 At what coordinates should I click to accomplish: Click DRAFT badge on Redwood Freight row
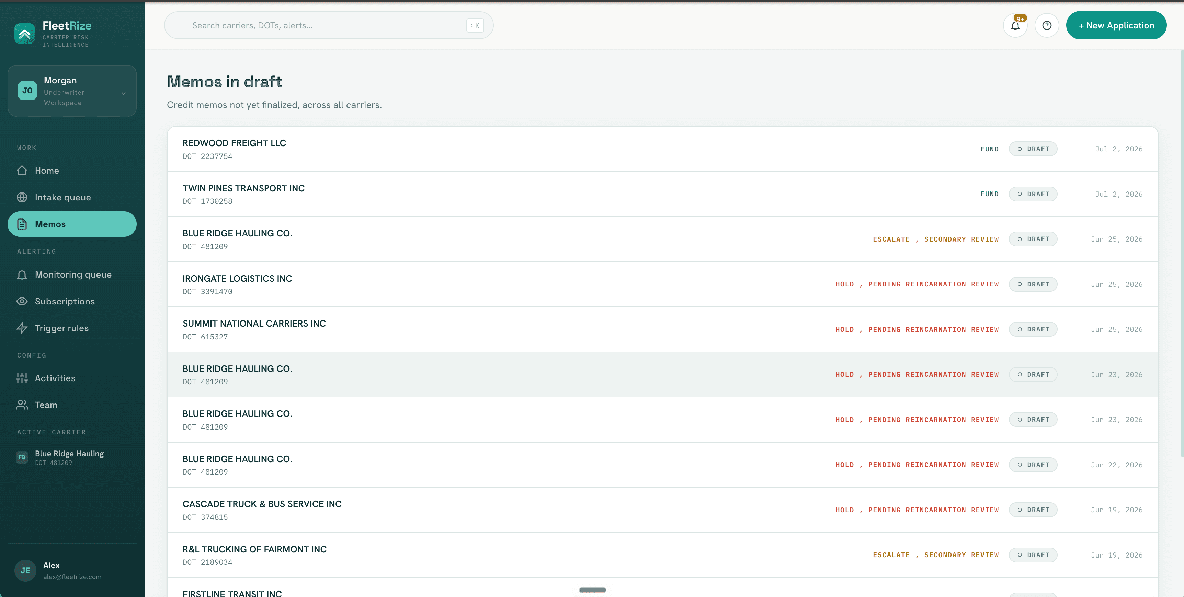(x=1033, y=149)
